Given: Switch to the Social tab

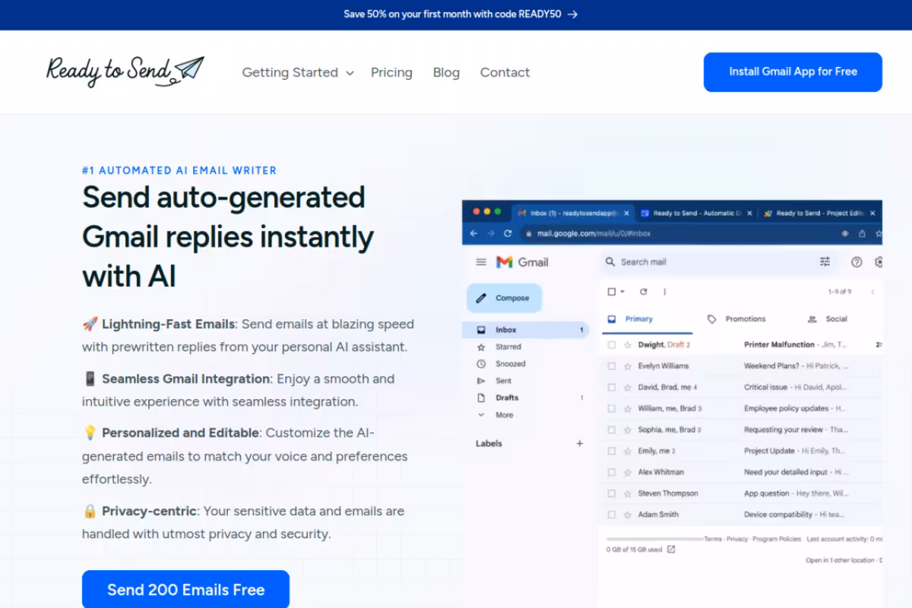Looking at the screenshot, I should [828, 319].
